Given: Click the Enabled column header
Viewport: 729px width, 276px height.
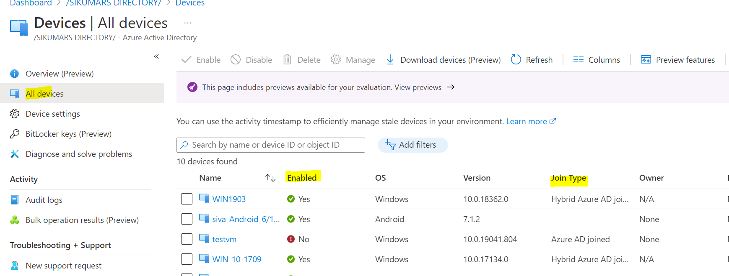Looking at the screenshot, I should [302, 178].
